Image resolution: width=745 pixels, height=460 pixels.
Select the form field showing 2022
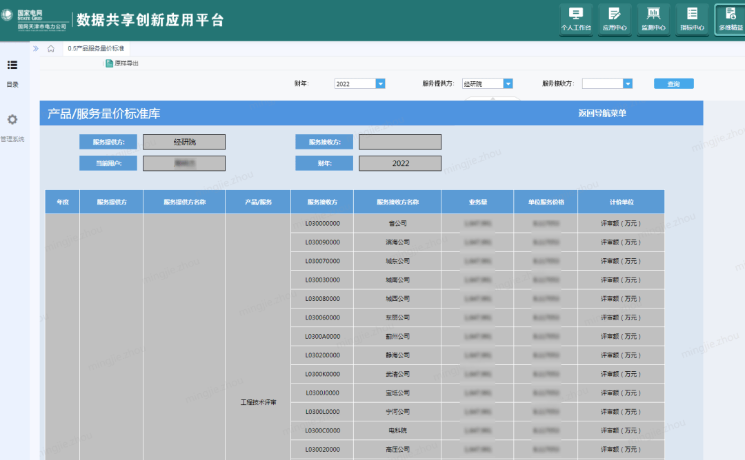(400, 163)
